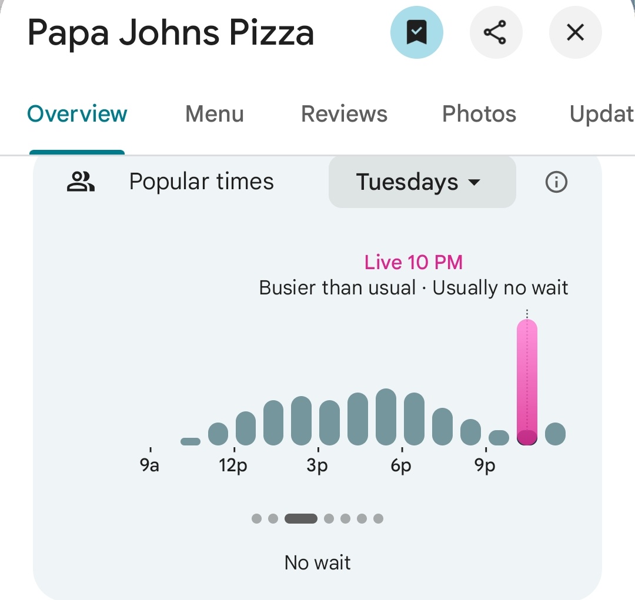
Task: Tap the tallest gray bar before 6p
Action: point(386,417)
